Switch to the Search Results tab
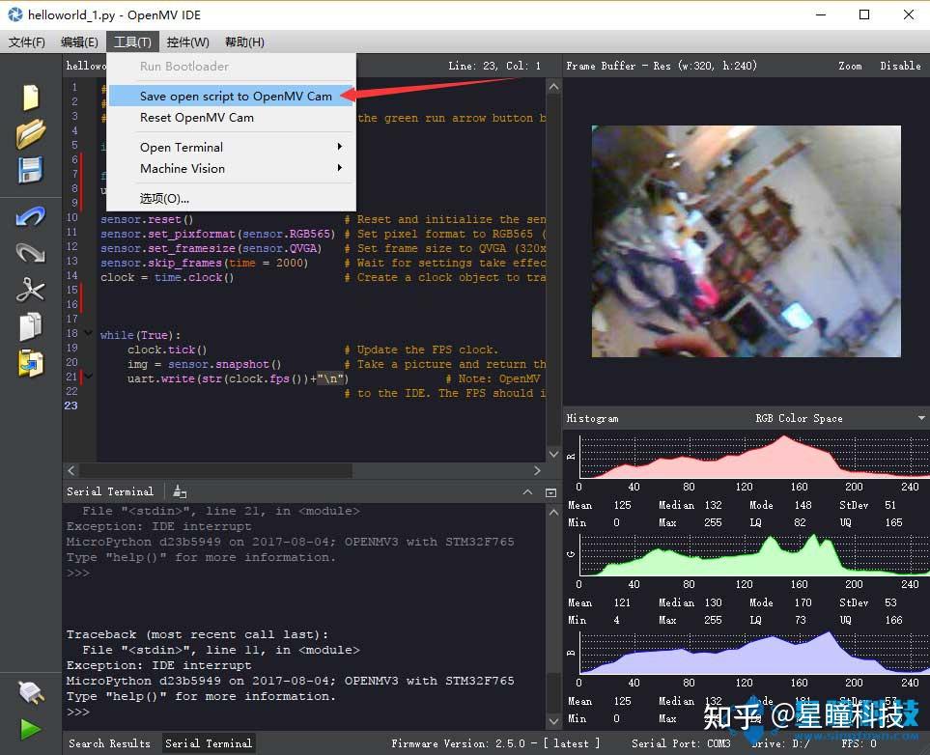Viewport: 930px width, 755px height. point(109,743)
